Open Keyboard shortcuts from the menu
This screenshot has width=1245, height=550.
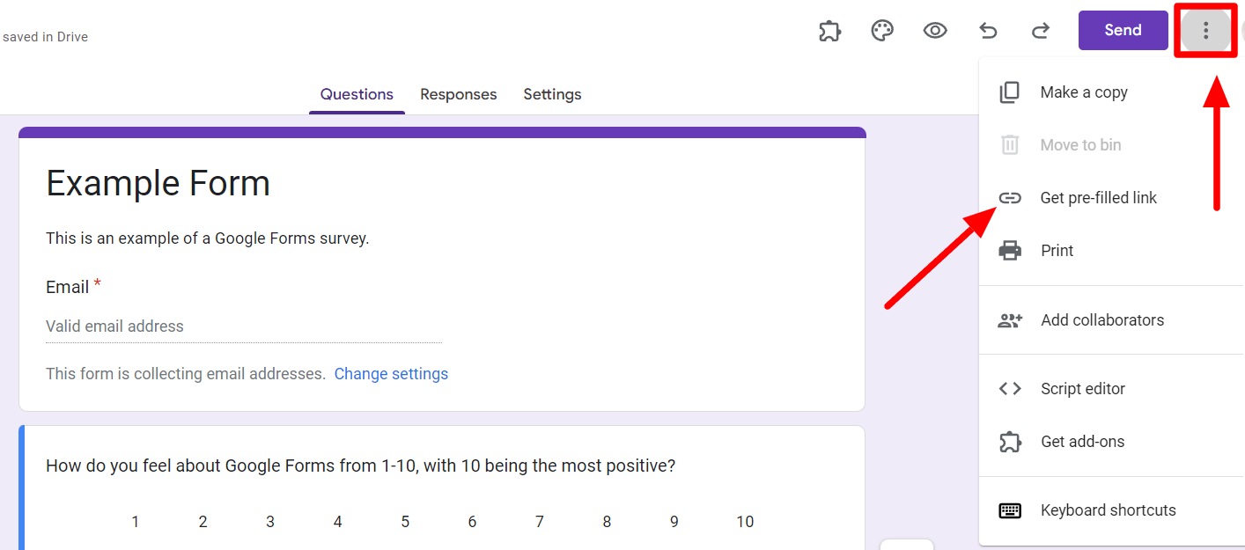tap(1111, 510)
